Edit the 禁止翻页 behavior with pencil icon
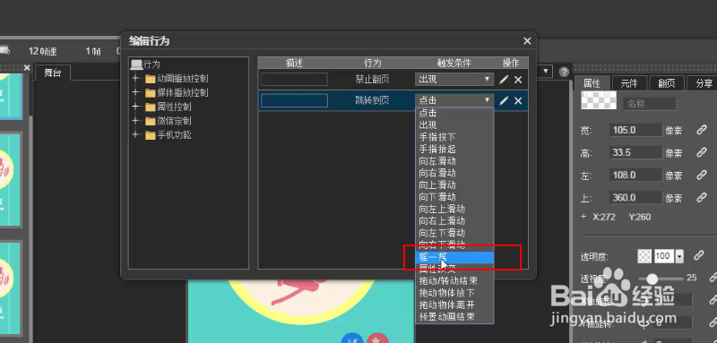The image size is (717, 343). point(504,80)
